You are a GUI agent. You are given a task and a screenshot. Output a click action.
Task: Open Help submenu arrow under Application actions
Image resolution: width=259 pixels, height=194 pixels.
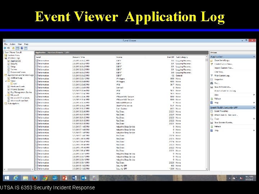click(x=254, y=103)
